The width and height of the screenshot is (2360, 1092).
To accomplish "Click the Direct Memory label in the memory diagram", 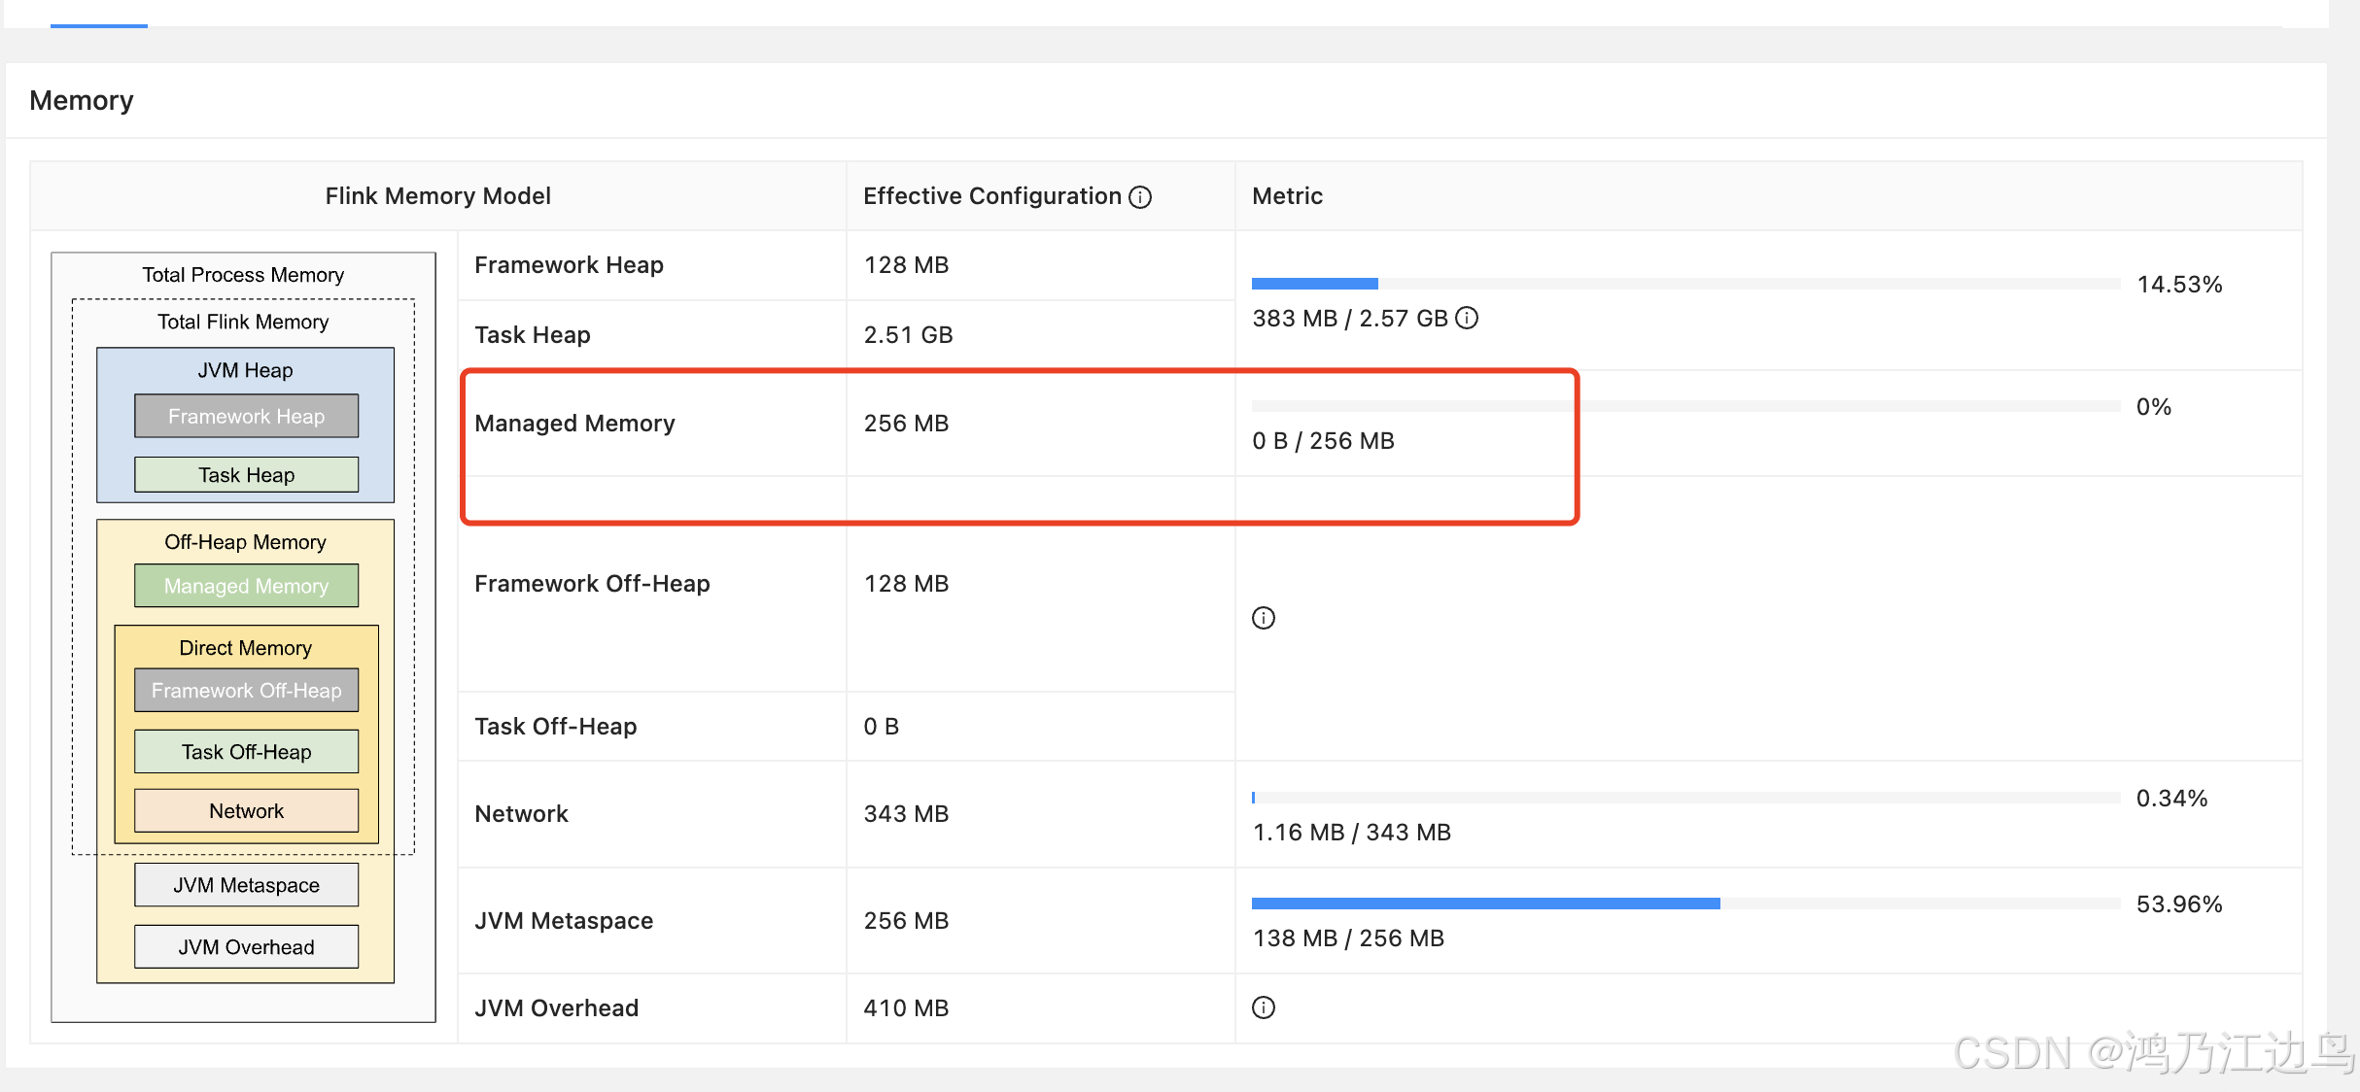I will tap(245, 648).
